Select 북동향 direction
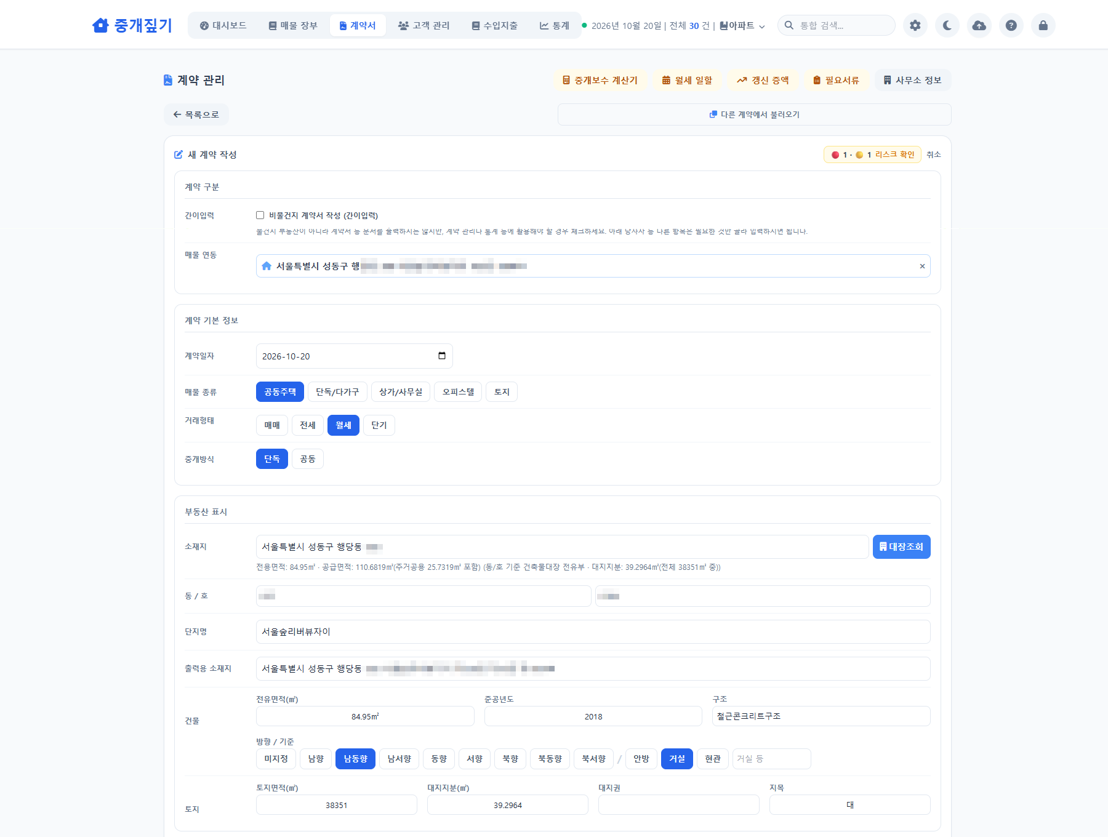This screenshot has height=837, width=1108. pyautogui.click(x=550, y=759)
